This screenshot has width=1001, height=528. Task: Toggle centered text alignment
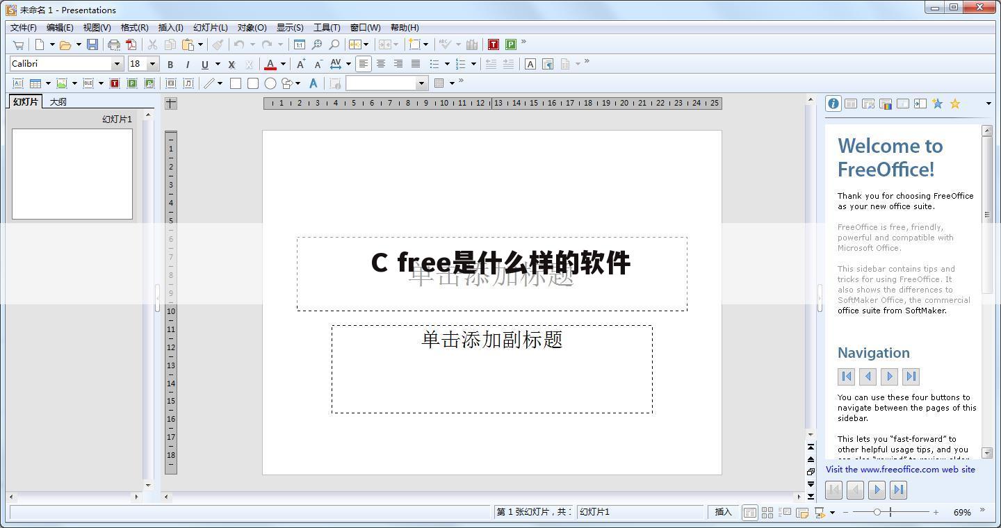pyautogui.click(x=381, y=64)
